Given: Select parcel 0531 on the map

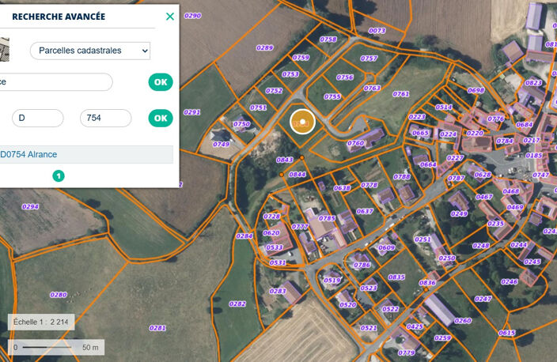Looking at the screenshot, I should tap(278, 262).
